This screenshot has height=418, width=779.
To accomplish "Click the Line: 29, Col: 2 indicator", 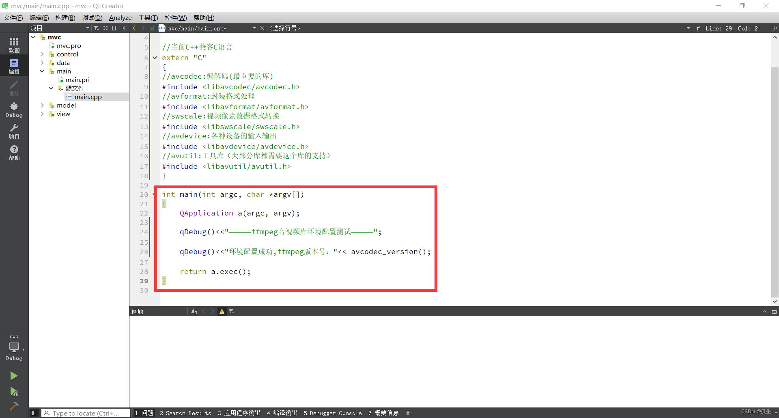I will point(732,28).
